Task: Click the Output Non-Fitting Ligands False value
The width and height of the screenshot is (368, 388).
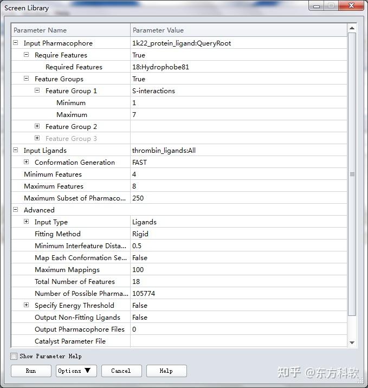Action: click(140, 317)
